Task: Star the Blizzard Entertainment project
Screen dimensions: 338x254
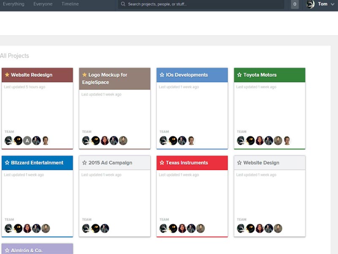Action: 7,163
